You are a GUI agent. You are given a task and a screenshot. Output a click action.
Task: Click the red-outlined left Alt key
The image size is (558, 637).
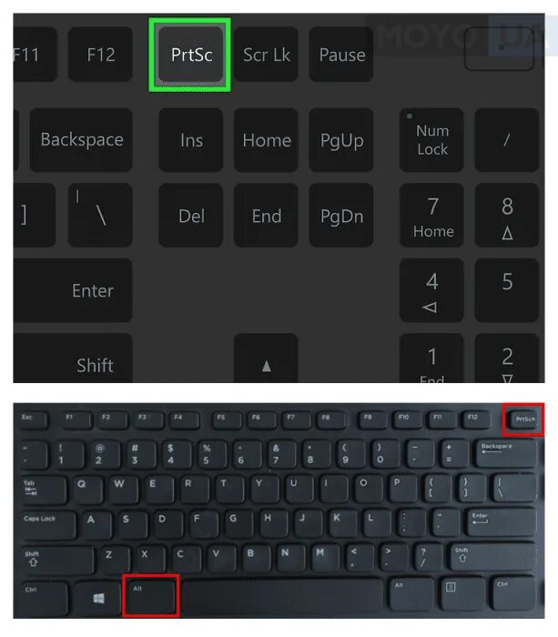click(150, 595)
